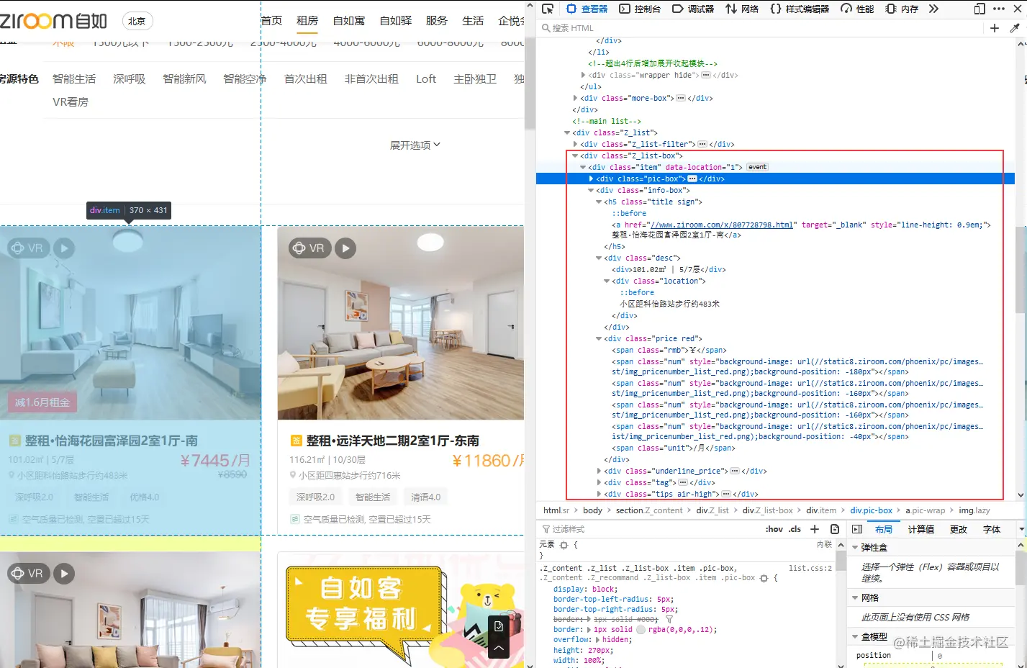Open the 内存 memory tab

[902, 9]
